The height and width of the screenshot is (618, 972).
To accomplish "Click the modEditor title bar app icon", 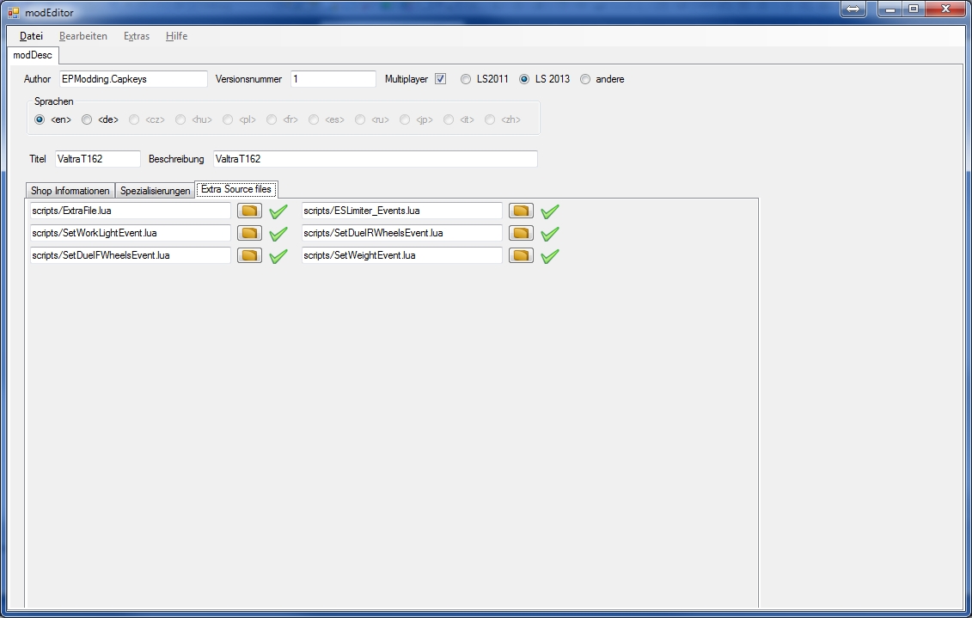I will (14, 12).
